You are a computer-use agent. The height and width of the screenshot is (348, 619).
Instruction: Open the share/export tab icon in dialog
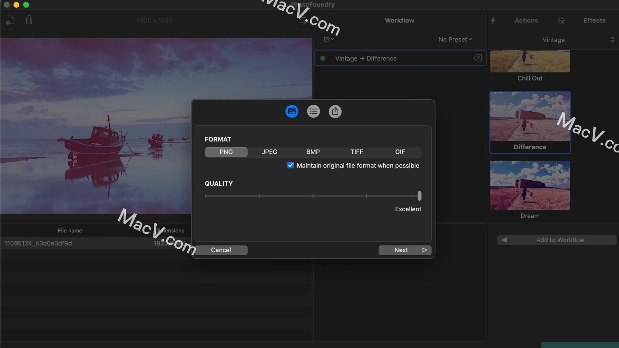(x=335, y=111)
